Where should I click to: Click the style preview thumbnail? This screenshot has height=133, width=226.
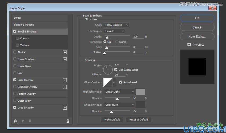coord(197,67)
